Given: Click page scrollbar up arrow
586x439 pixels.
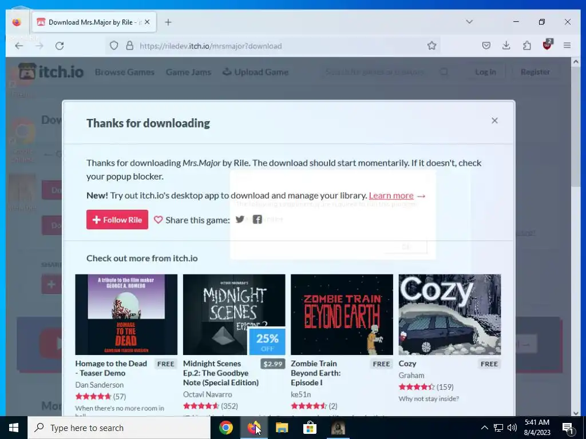Looking at the screenshot, I should [x=576, y=62].
